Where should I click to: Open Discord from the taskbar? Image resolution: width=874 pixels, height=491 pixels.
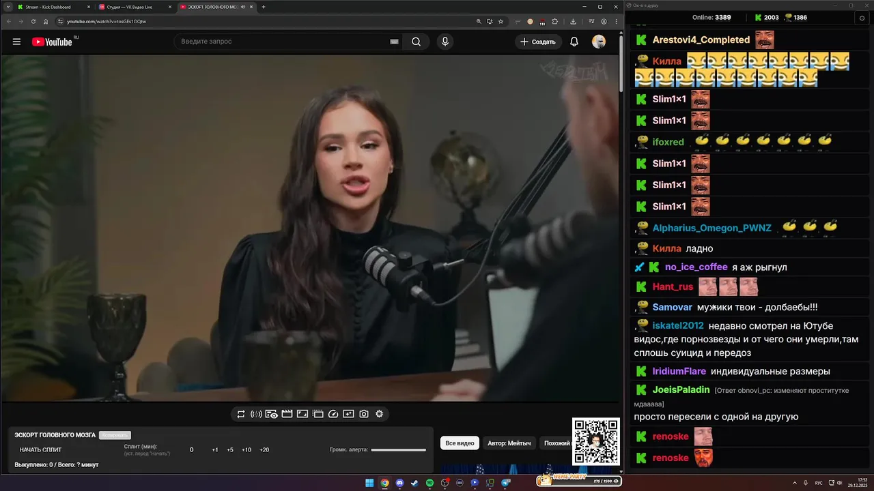click(x=399, y=483)
